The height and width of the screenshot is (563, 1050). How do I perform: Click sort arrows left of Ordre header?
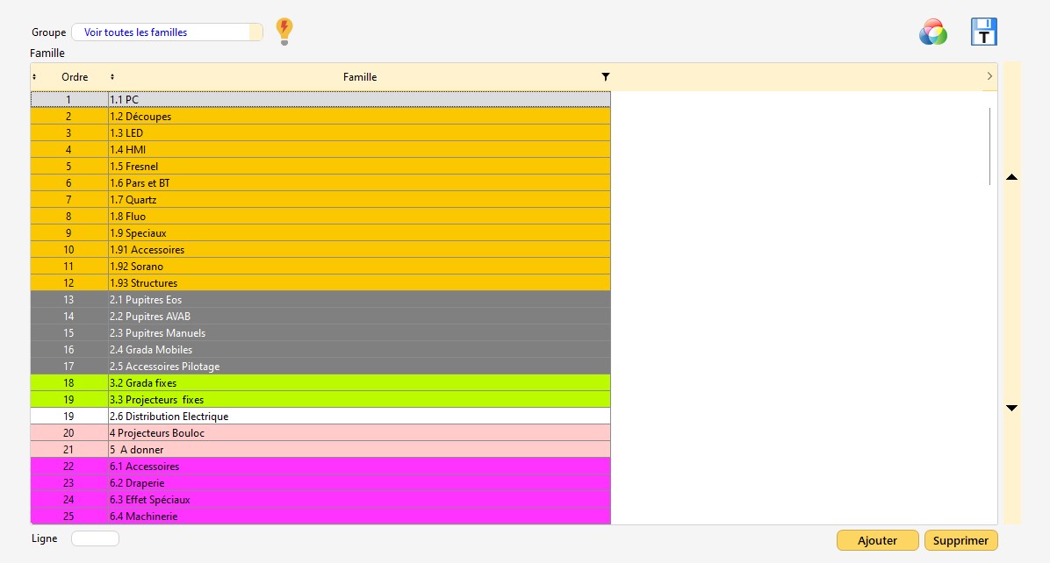[x=34, y=77]
